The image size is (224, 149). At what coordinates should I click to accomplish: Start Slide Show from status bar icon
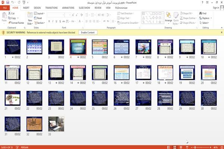[187, 147]
